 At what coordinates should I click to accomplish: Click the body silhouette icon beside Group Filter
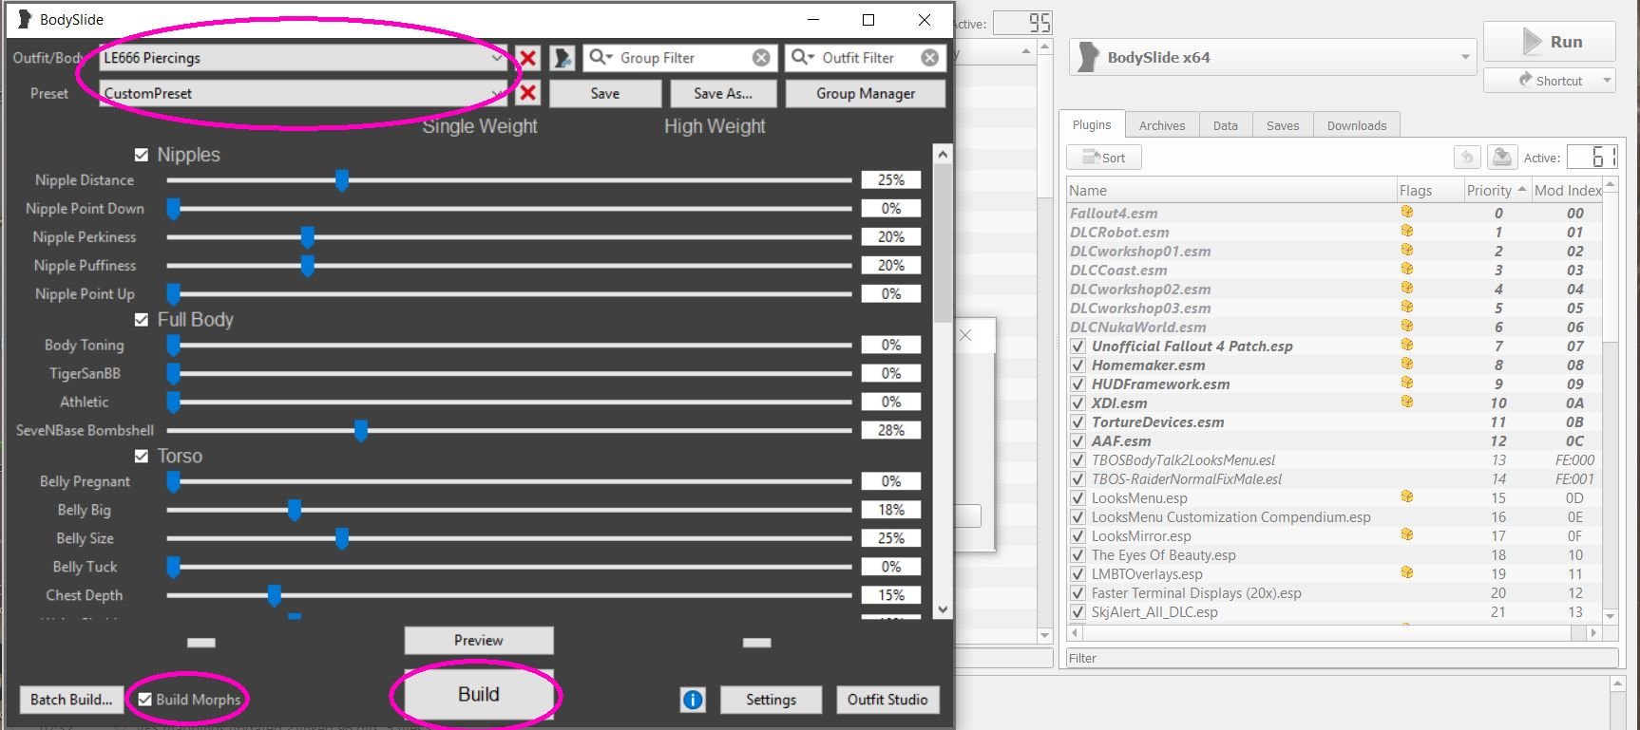click(563, 58)
